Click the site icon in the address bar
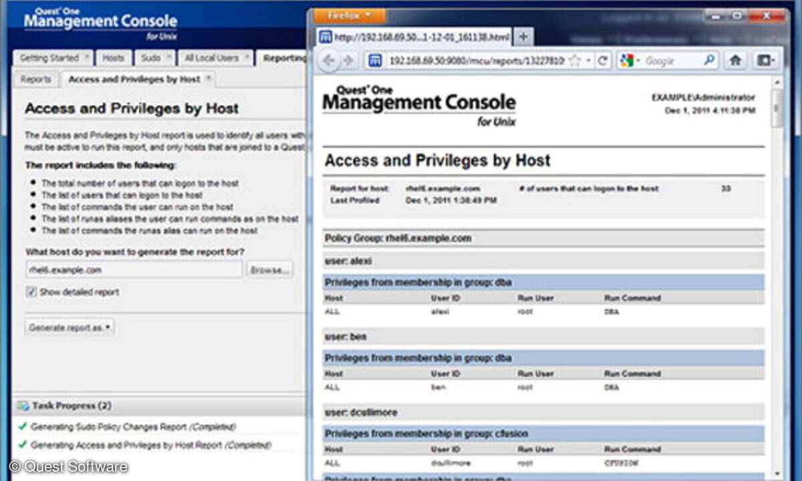The image size is (802, 481). tap(376, 61)
